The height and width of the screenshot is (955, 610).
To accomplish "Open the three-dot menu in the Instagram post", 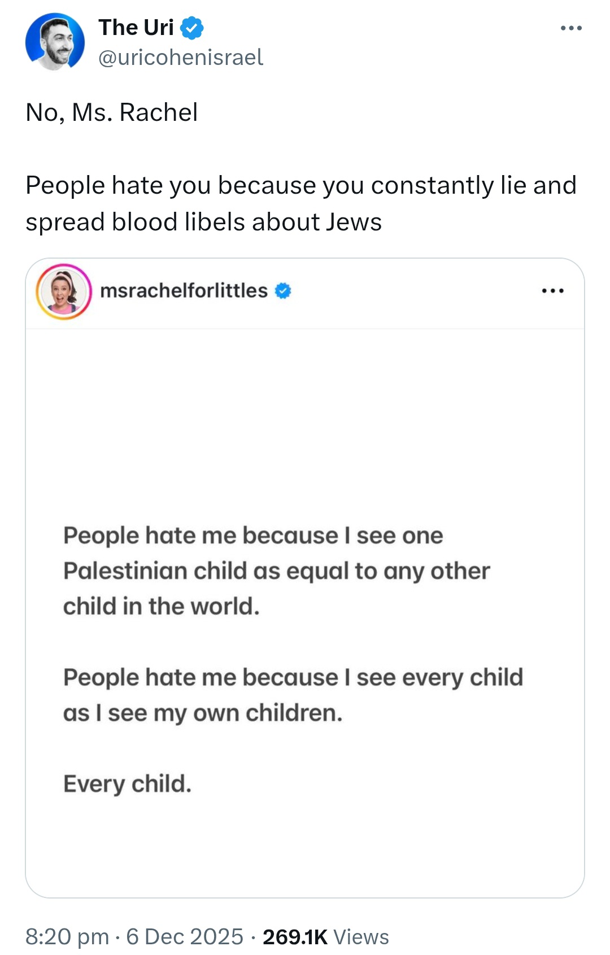I will (552, 291).
